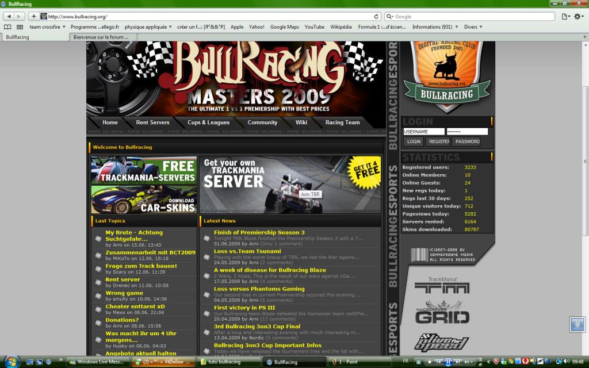The width and height of the screenshot is (589, 368).
Task: Switch to 'Bienvenue sur le forum' tab
Action: (102, 37)
